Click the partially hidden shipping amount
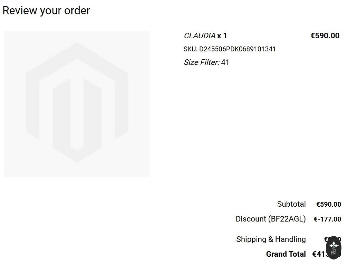Screen dimensions: 347x265 (326, 239)
